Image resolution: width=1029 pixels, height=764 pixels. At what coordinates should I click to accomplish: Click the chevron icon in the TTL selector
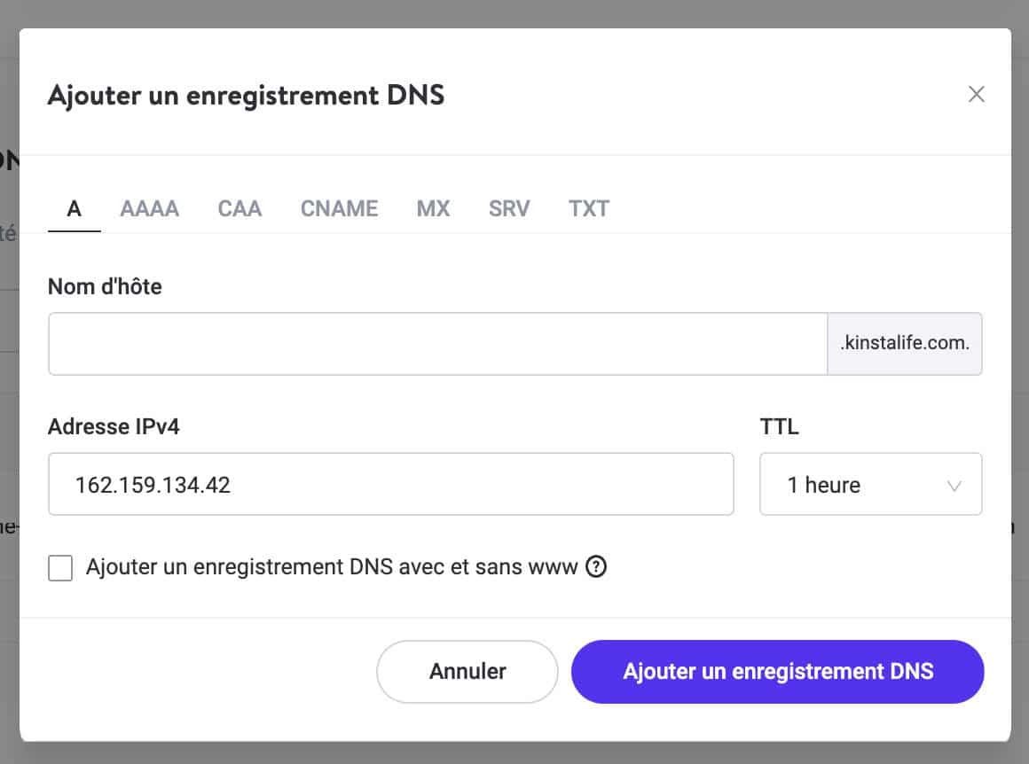click(954, 484)
